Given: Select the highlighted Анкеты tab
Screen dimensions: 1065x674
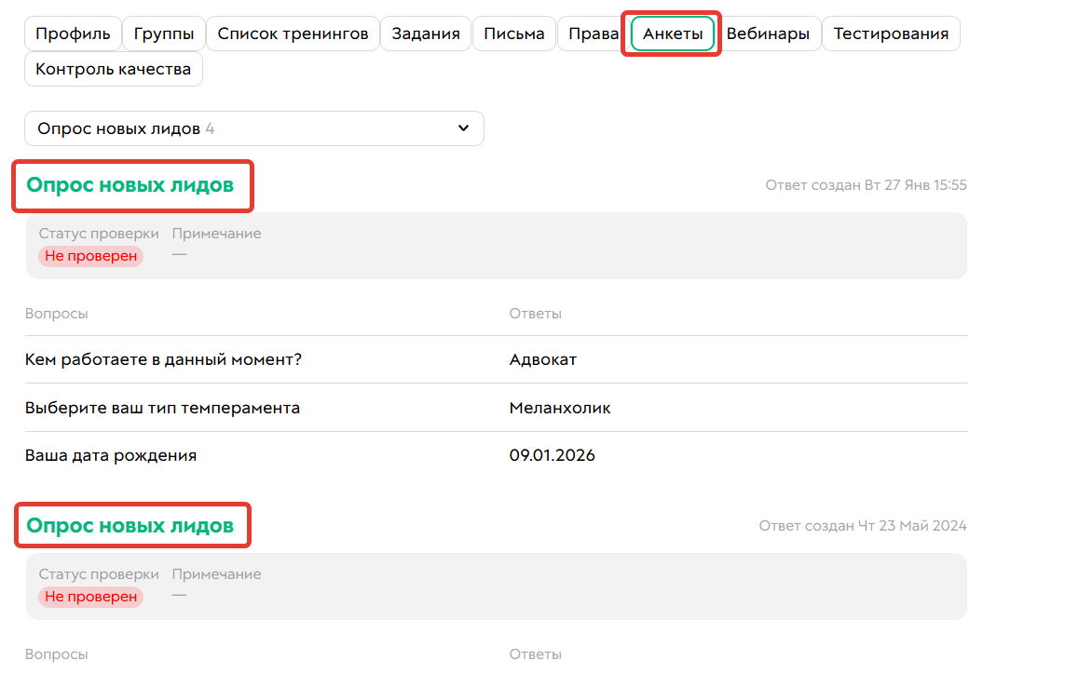Looking at the screenshot, I should [x=670, y=33].
